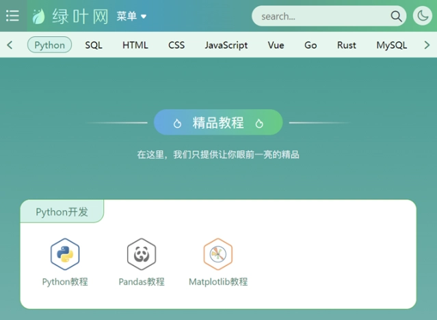The height and width of the screenshot is (320, 437).
Task: Switch to the SQL tab
Action: pyautogui.click(x=94, y=45)
